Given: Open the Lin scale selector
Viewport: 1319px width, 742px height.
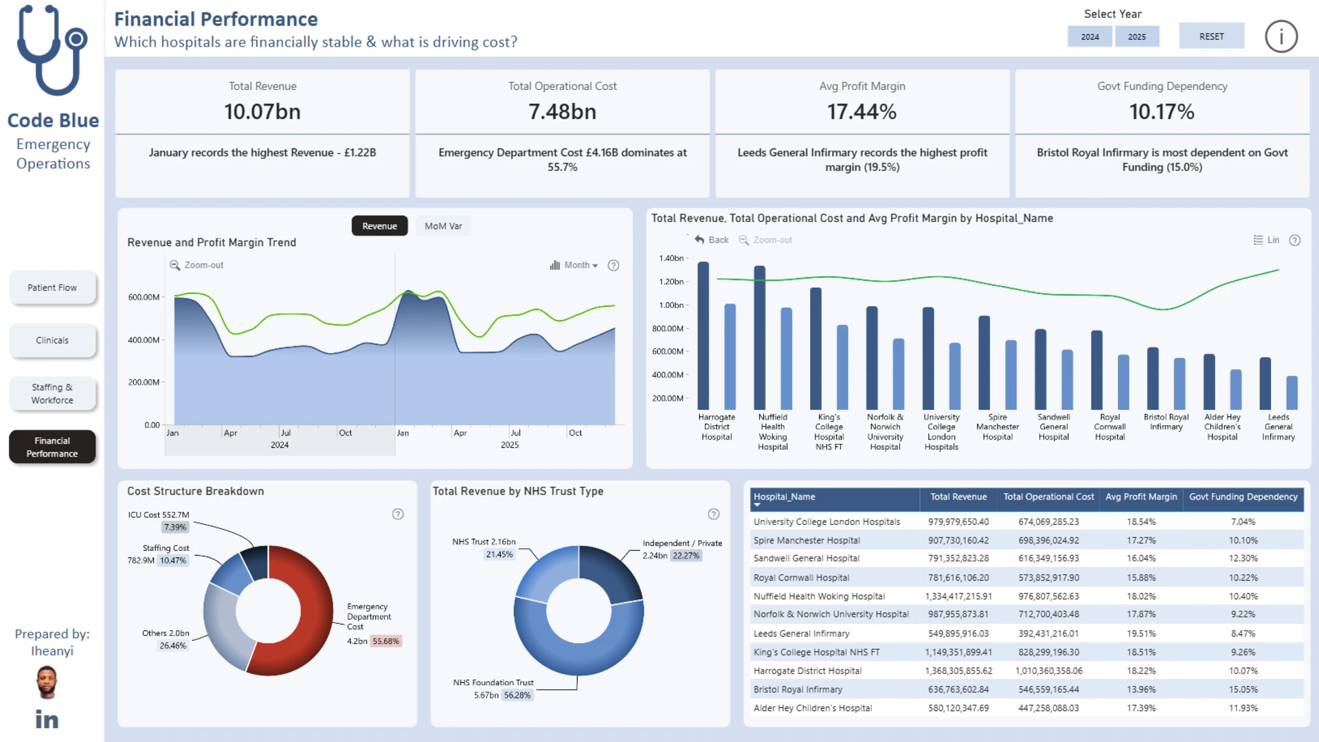Looking at the screenshot, I should point(1266,240).
